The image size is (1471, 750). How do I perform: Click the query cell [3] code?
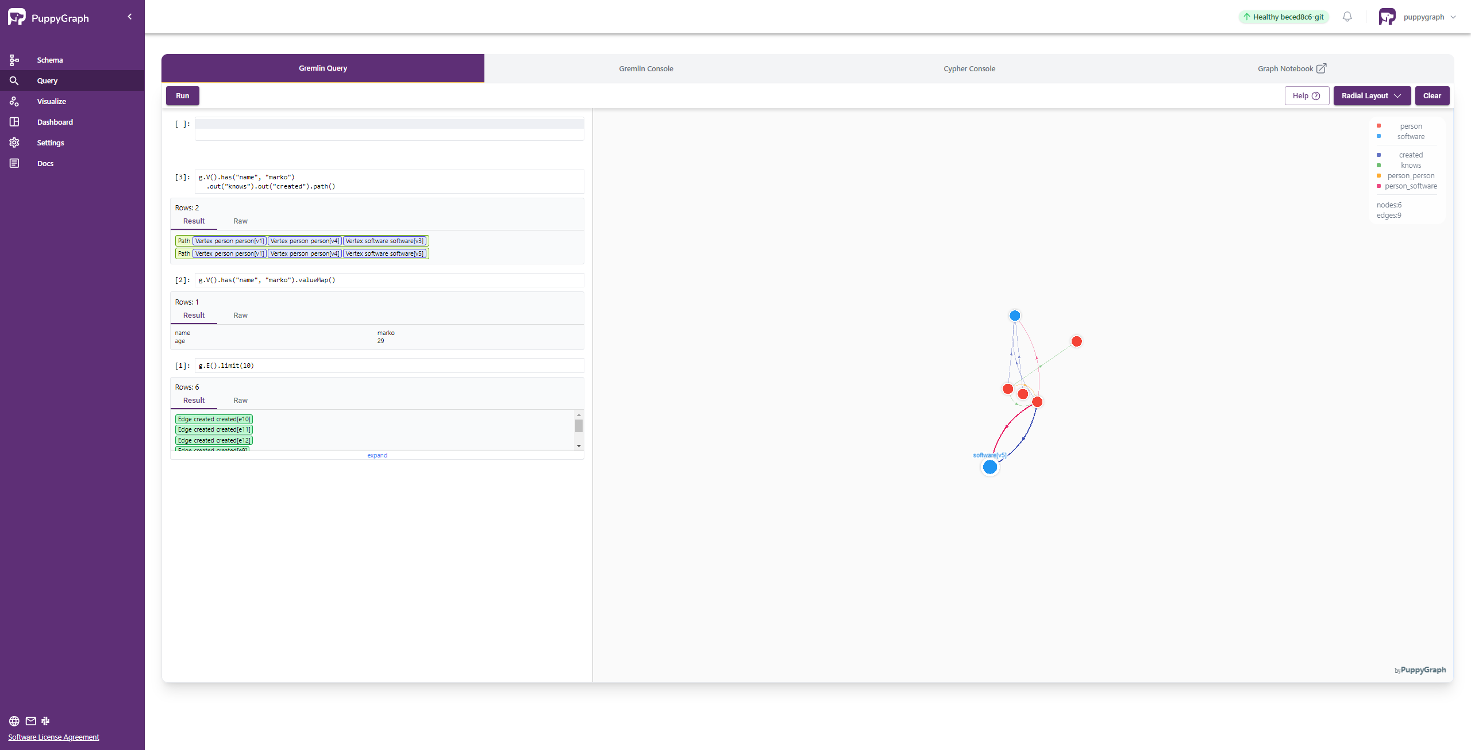(x=390, y=182)
